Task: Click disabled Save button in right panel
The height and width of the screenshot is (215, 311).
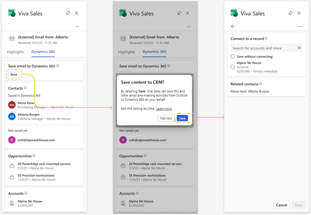Action: 299,205
